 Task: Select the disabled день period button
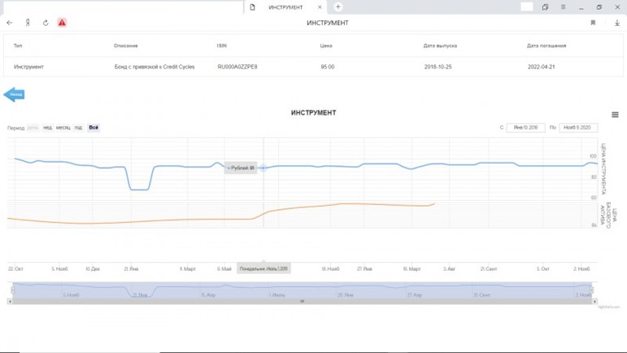pos(33,128)
